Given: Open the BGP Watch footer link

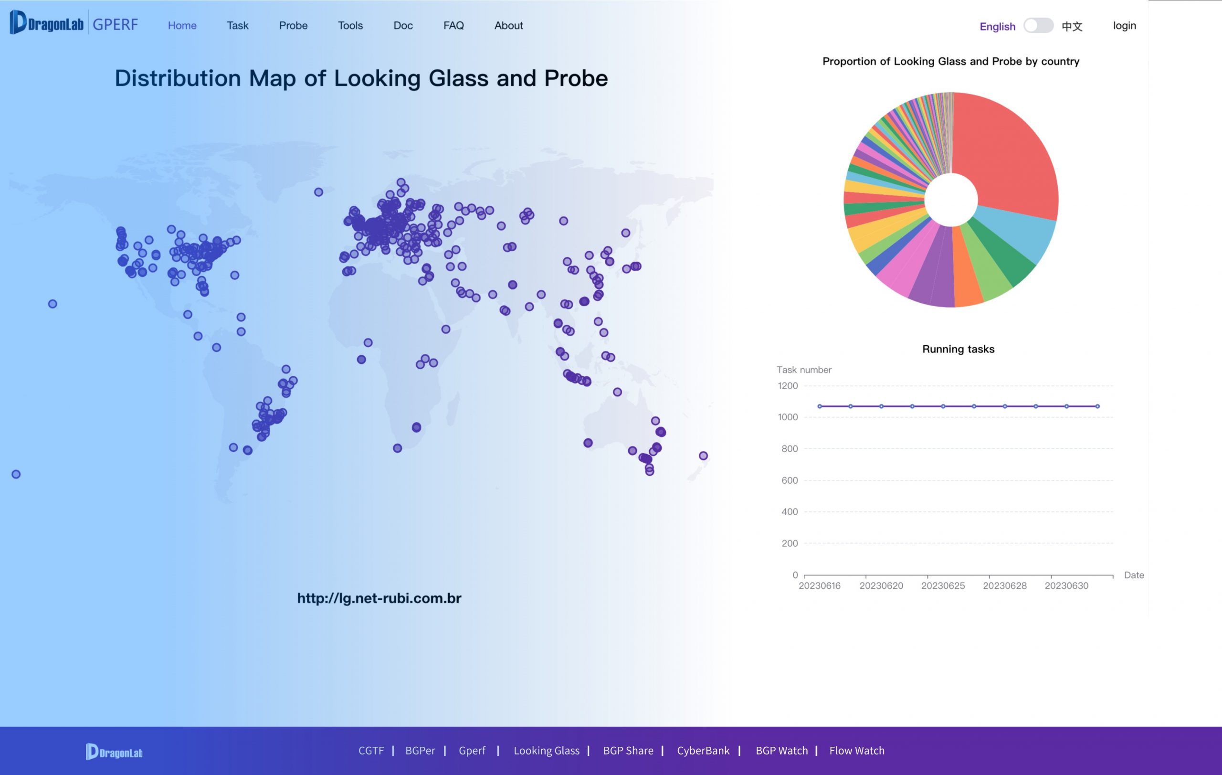Looking at the screenshot, I should click(x=781, y=750).
